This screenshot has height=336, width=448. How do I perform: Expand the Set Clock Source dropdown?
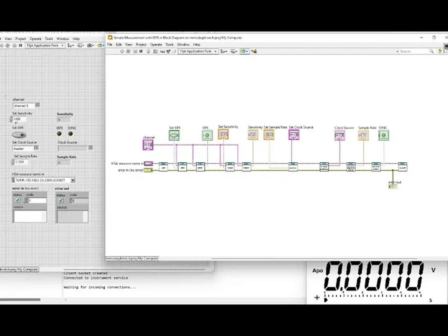coord(36,148)
